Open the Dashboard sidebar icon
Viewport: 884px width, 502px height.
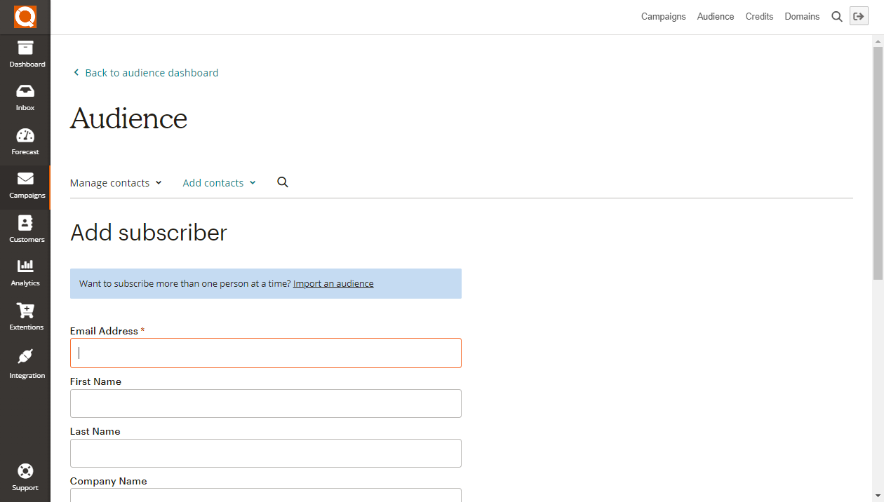pyautogui.click(x=25, y=49)
